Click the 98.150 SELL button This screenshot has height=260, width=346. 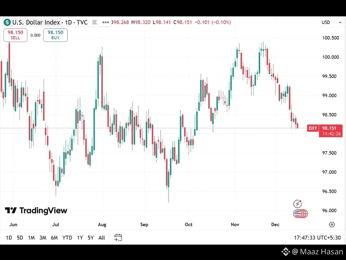[x=15, y=35]
